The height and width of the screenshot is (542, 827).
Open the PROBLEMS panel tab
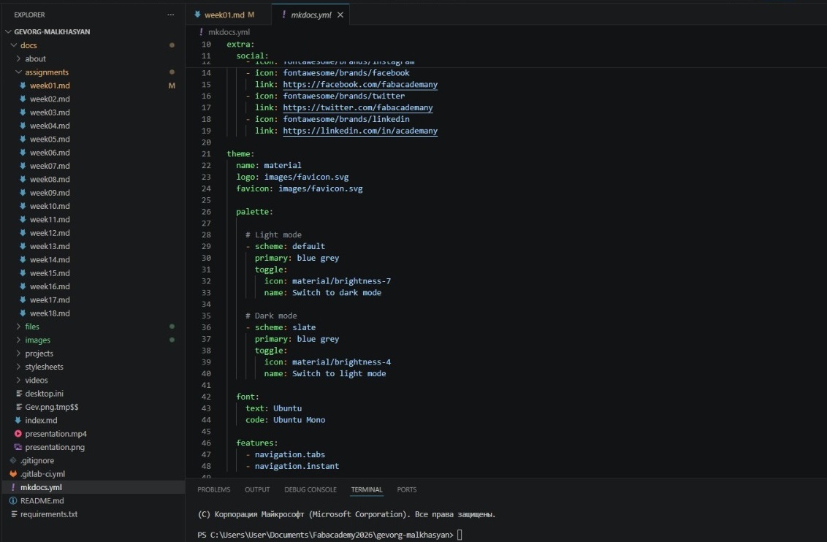coord(213,490)
